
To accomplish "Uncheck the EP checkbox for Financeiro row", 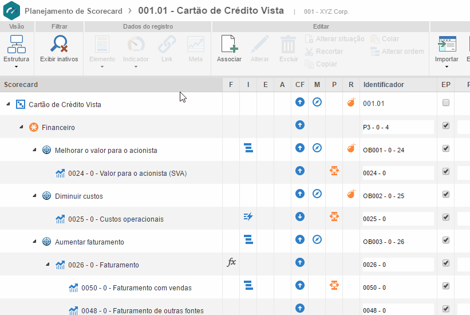I will click(446, 125).
